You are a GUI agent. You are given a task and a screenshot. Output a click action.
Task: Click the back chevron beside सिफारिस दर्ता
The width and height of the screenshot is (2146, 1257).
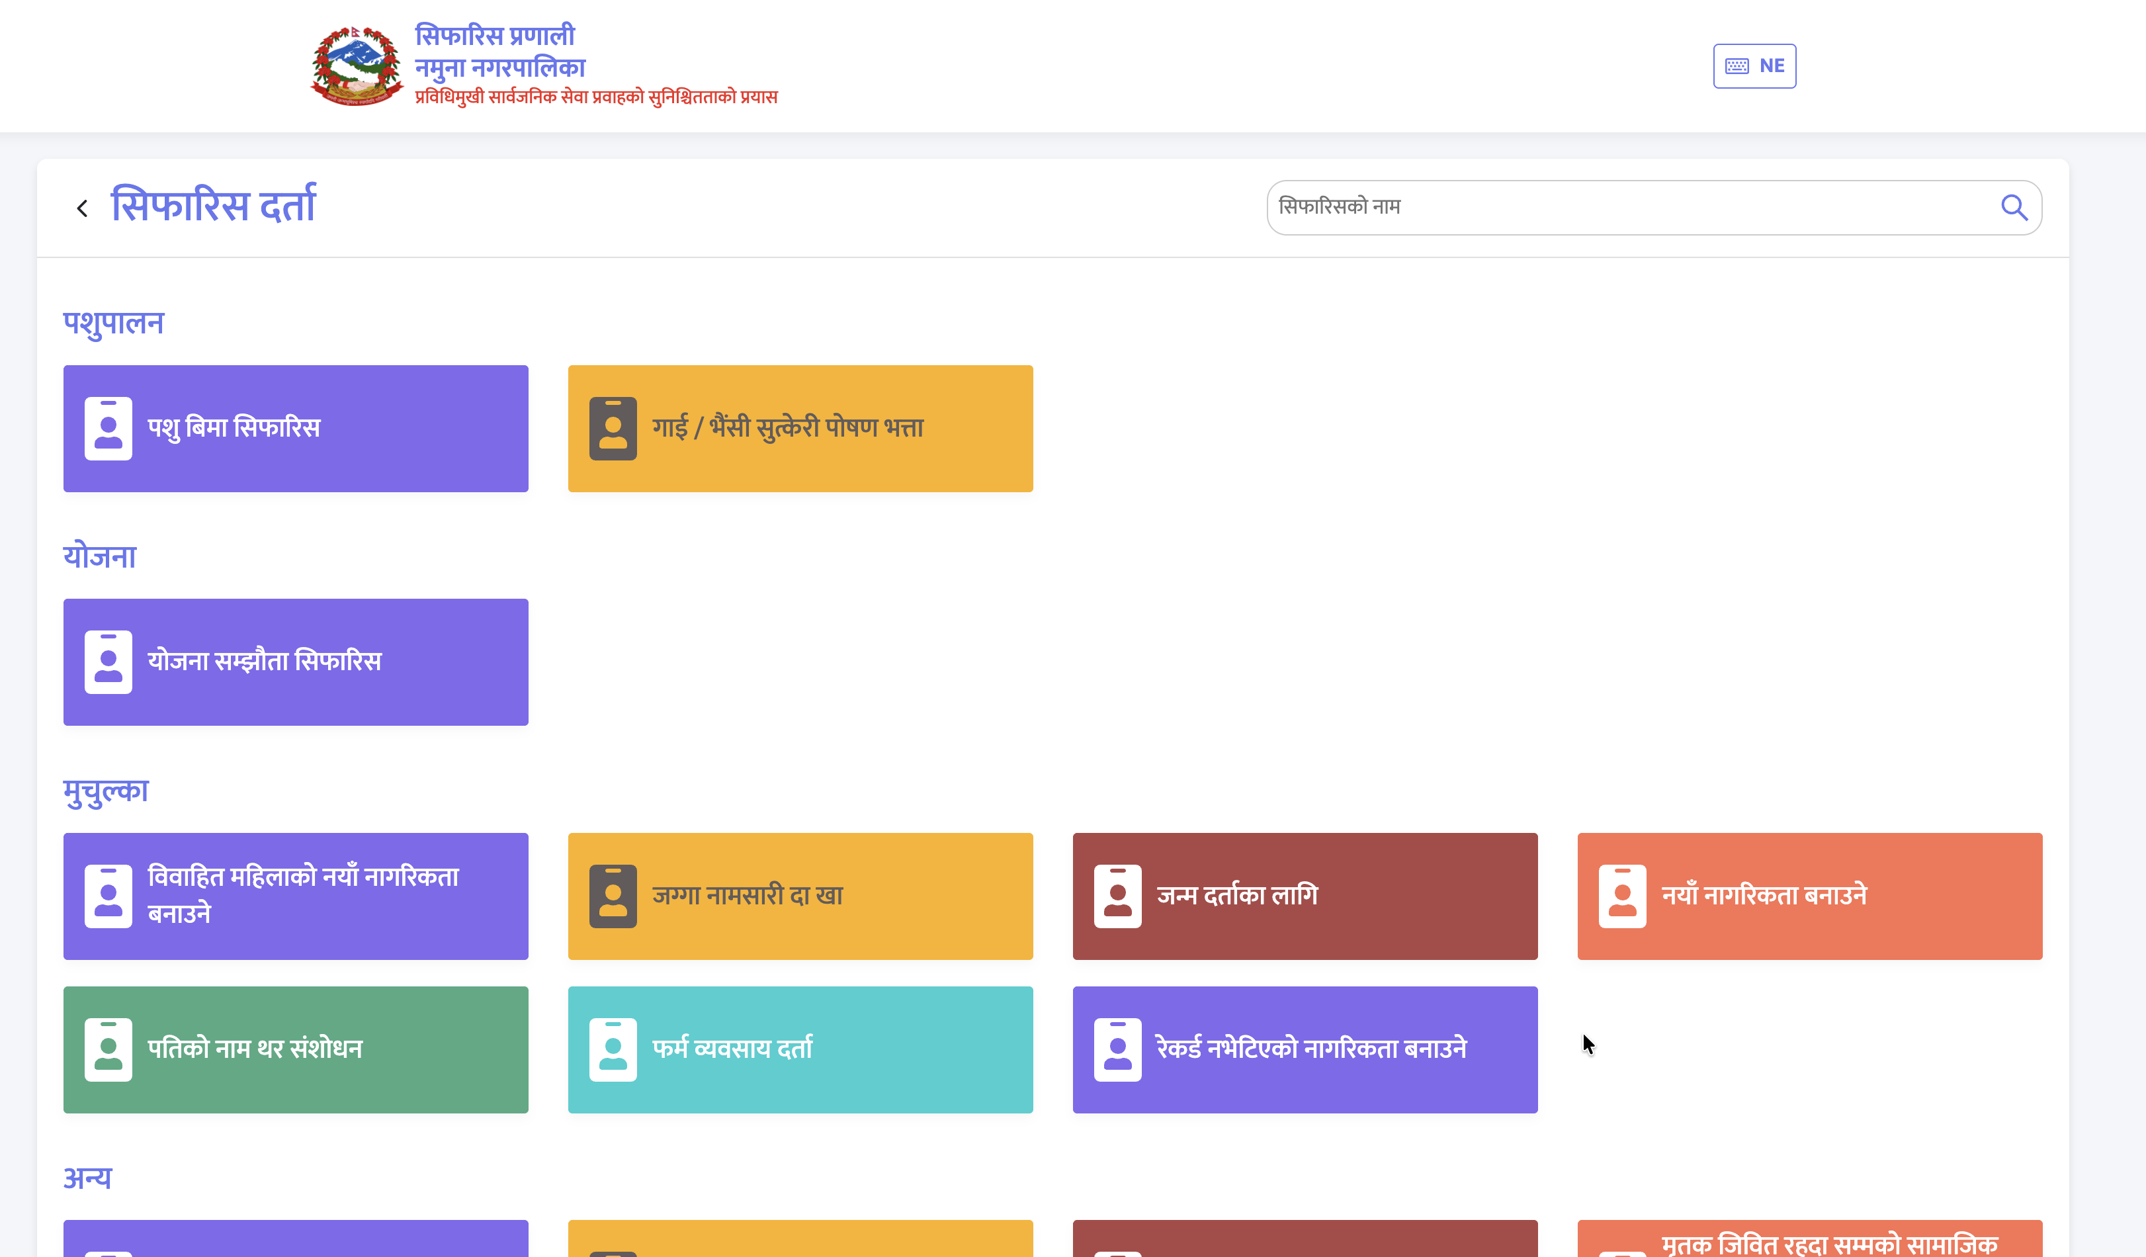pyautogui.click(x=82, y=208)
